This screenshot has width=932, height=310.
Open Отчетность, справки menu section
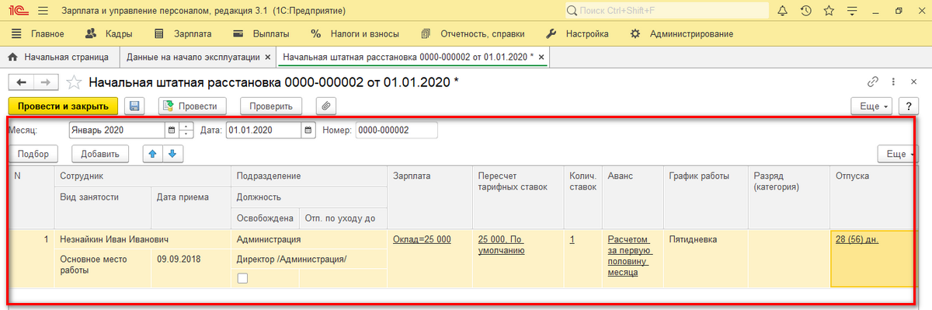(473, 34)
